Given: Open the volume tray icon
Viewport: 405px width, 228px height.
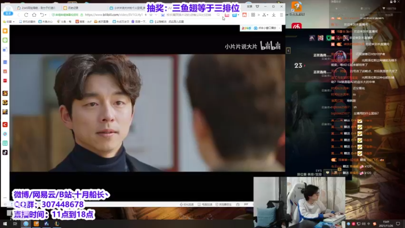Looking at the screenshot, I should pos(363,224).
